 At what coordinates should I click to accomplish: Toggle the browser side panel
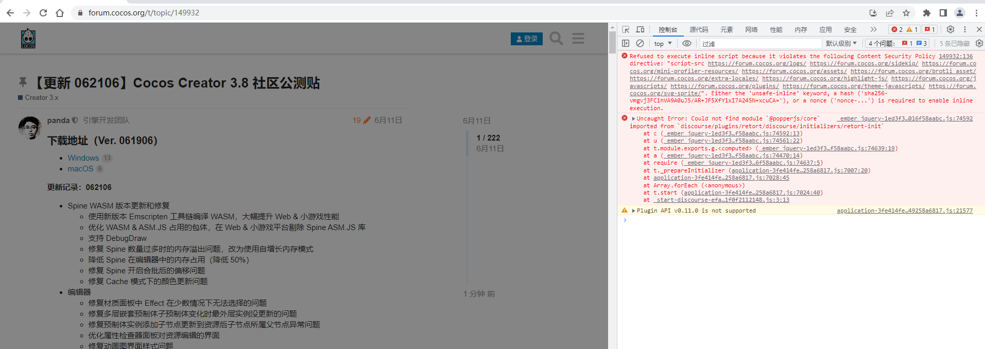tap(943, 13)
